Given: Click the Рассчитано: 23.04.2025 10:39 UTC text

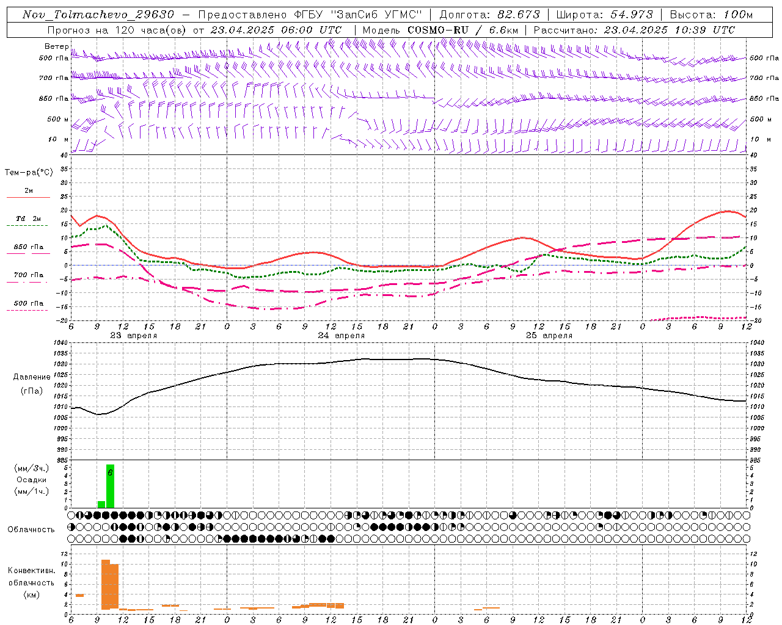Looking at the screenshot, I should (x=634, y=30).
